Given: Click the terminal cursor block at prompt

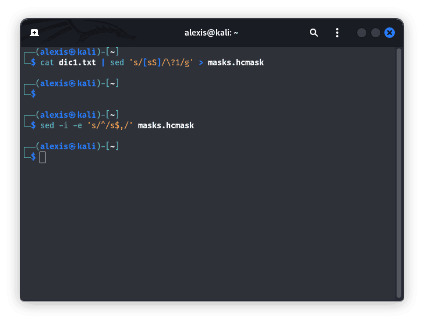Looking at the screenshot, I should 43,157.
